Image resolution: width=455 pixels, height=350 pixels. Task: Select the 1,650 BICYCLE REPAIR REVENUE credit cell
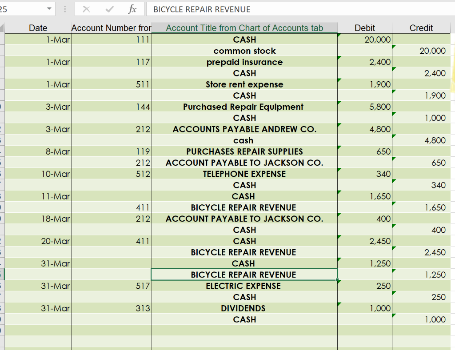click(421, 207)
